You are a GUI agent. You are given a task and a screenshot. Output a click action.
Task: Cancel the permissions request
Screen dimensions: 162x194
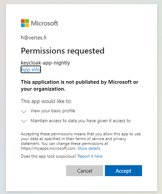85,171
